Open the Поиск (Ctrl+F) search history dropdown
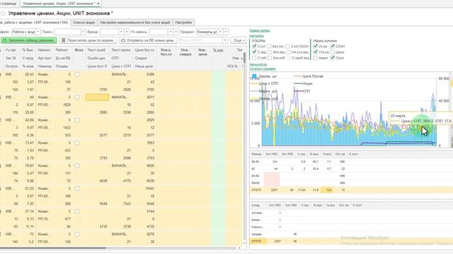This screenshot has width=453, height=254. pyautogui.click(x=225, y=40)
